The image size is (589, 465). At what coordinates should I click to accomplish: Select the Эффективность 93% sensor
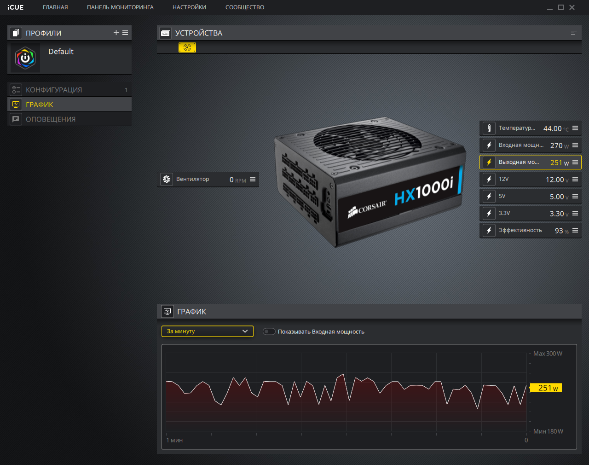click(531, 230)
